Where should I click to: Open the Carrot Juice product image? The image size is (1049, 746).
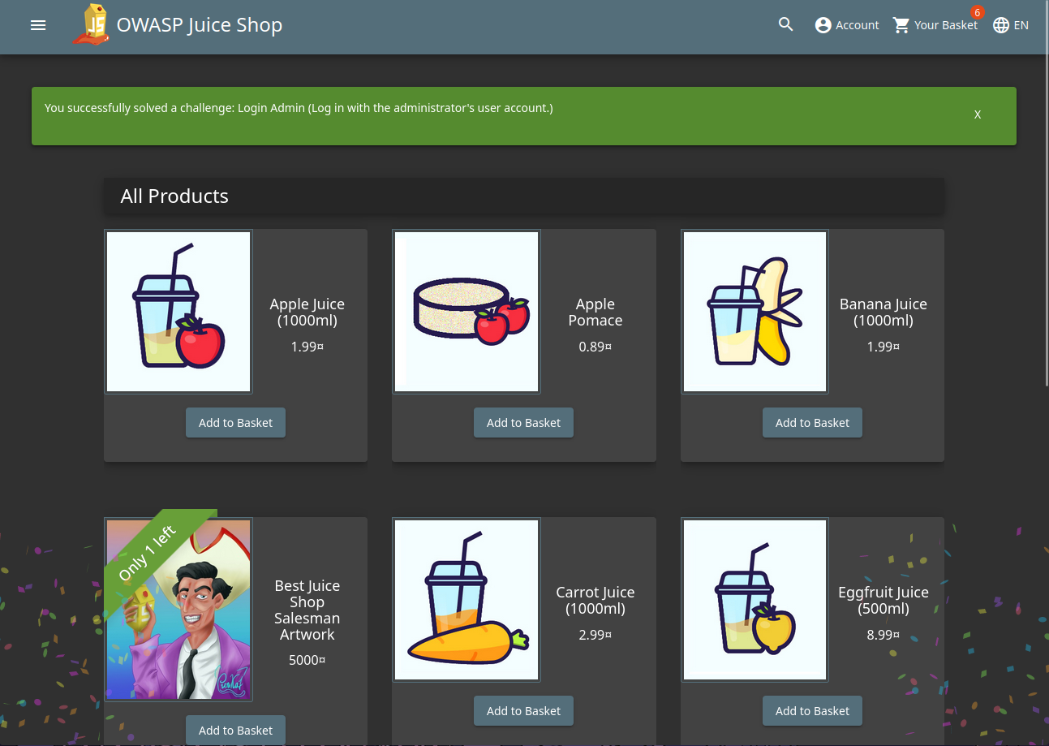pos(466,600)
